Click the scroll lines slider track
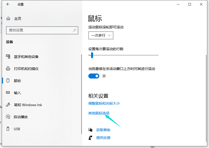 point(125,55)
